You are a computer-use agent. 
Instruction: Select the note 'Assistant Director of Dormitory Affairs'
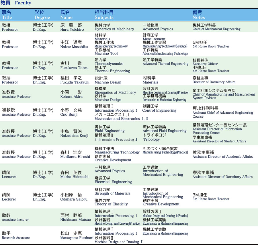click(222, 177)
